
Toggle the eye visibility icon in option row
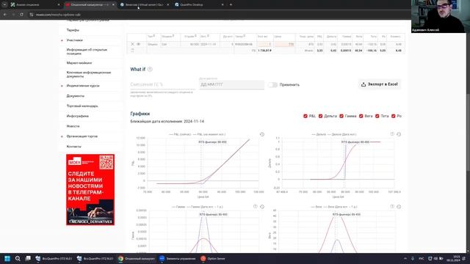click(x=139, y=44)
